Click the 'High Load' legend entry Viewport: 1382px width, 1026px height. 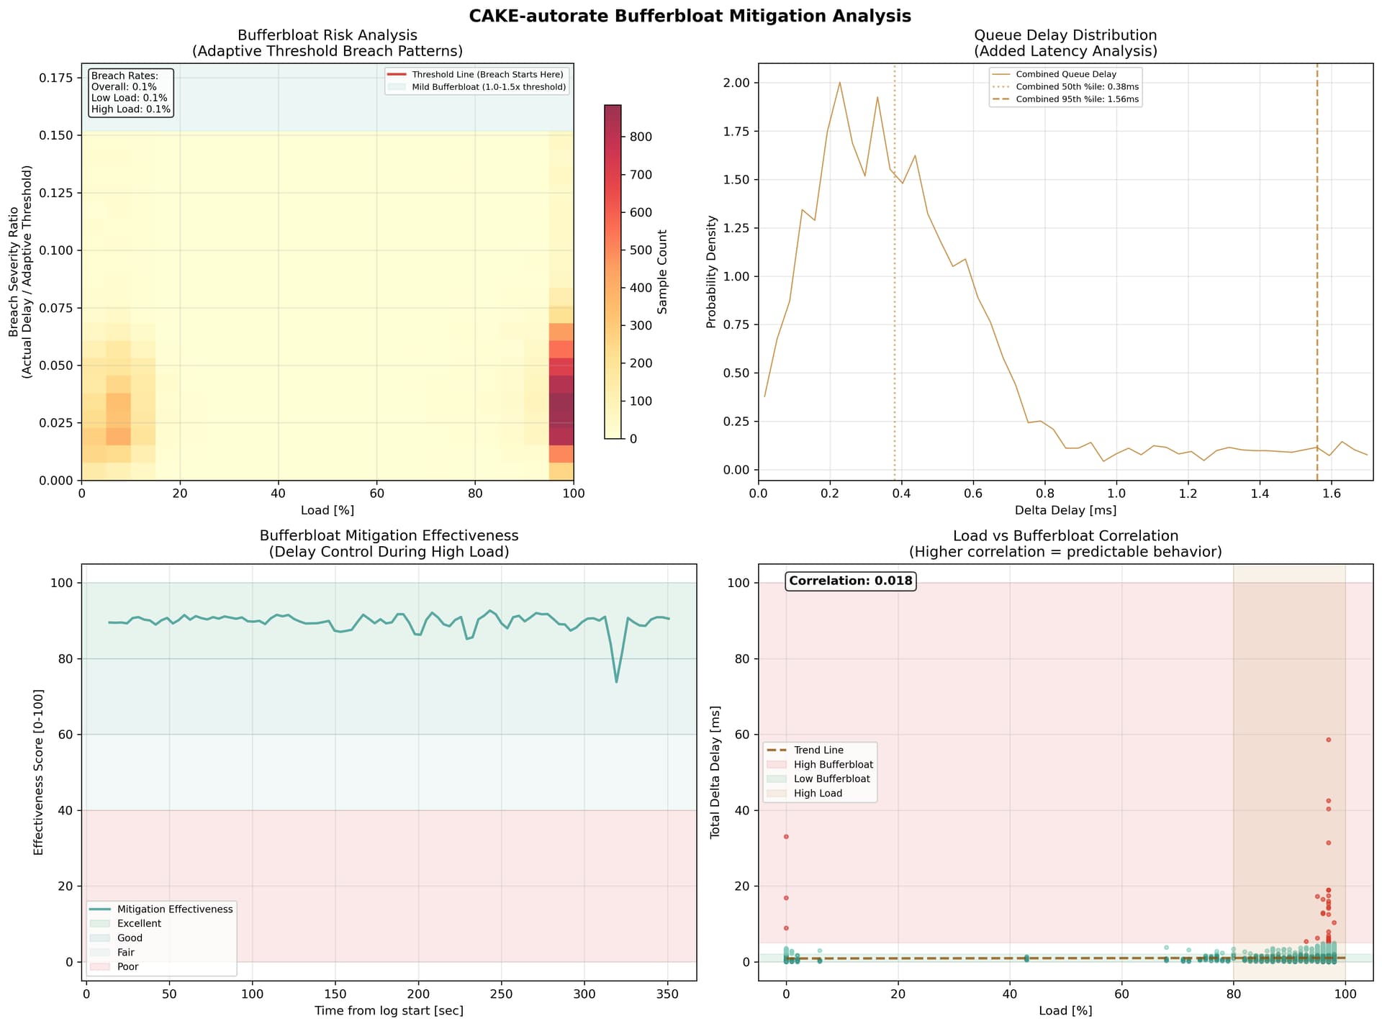coord(805,793)
